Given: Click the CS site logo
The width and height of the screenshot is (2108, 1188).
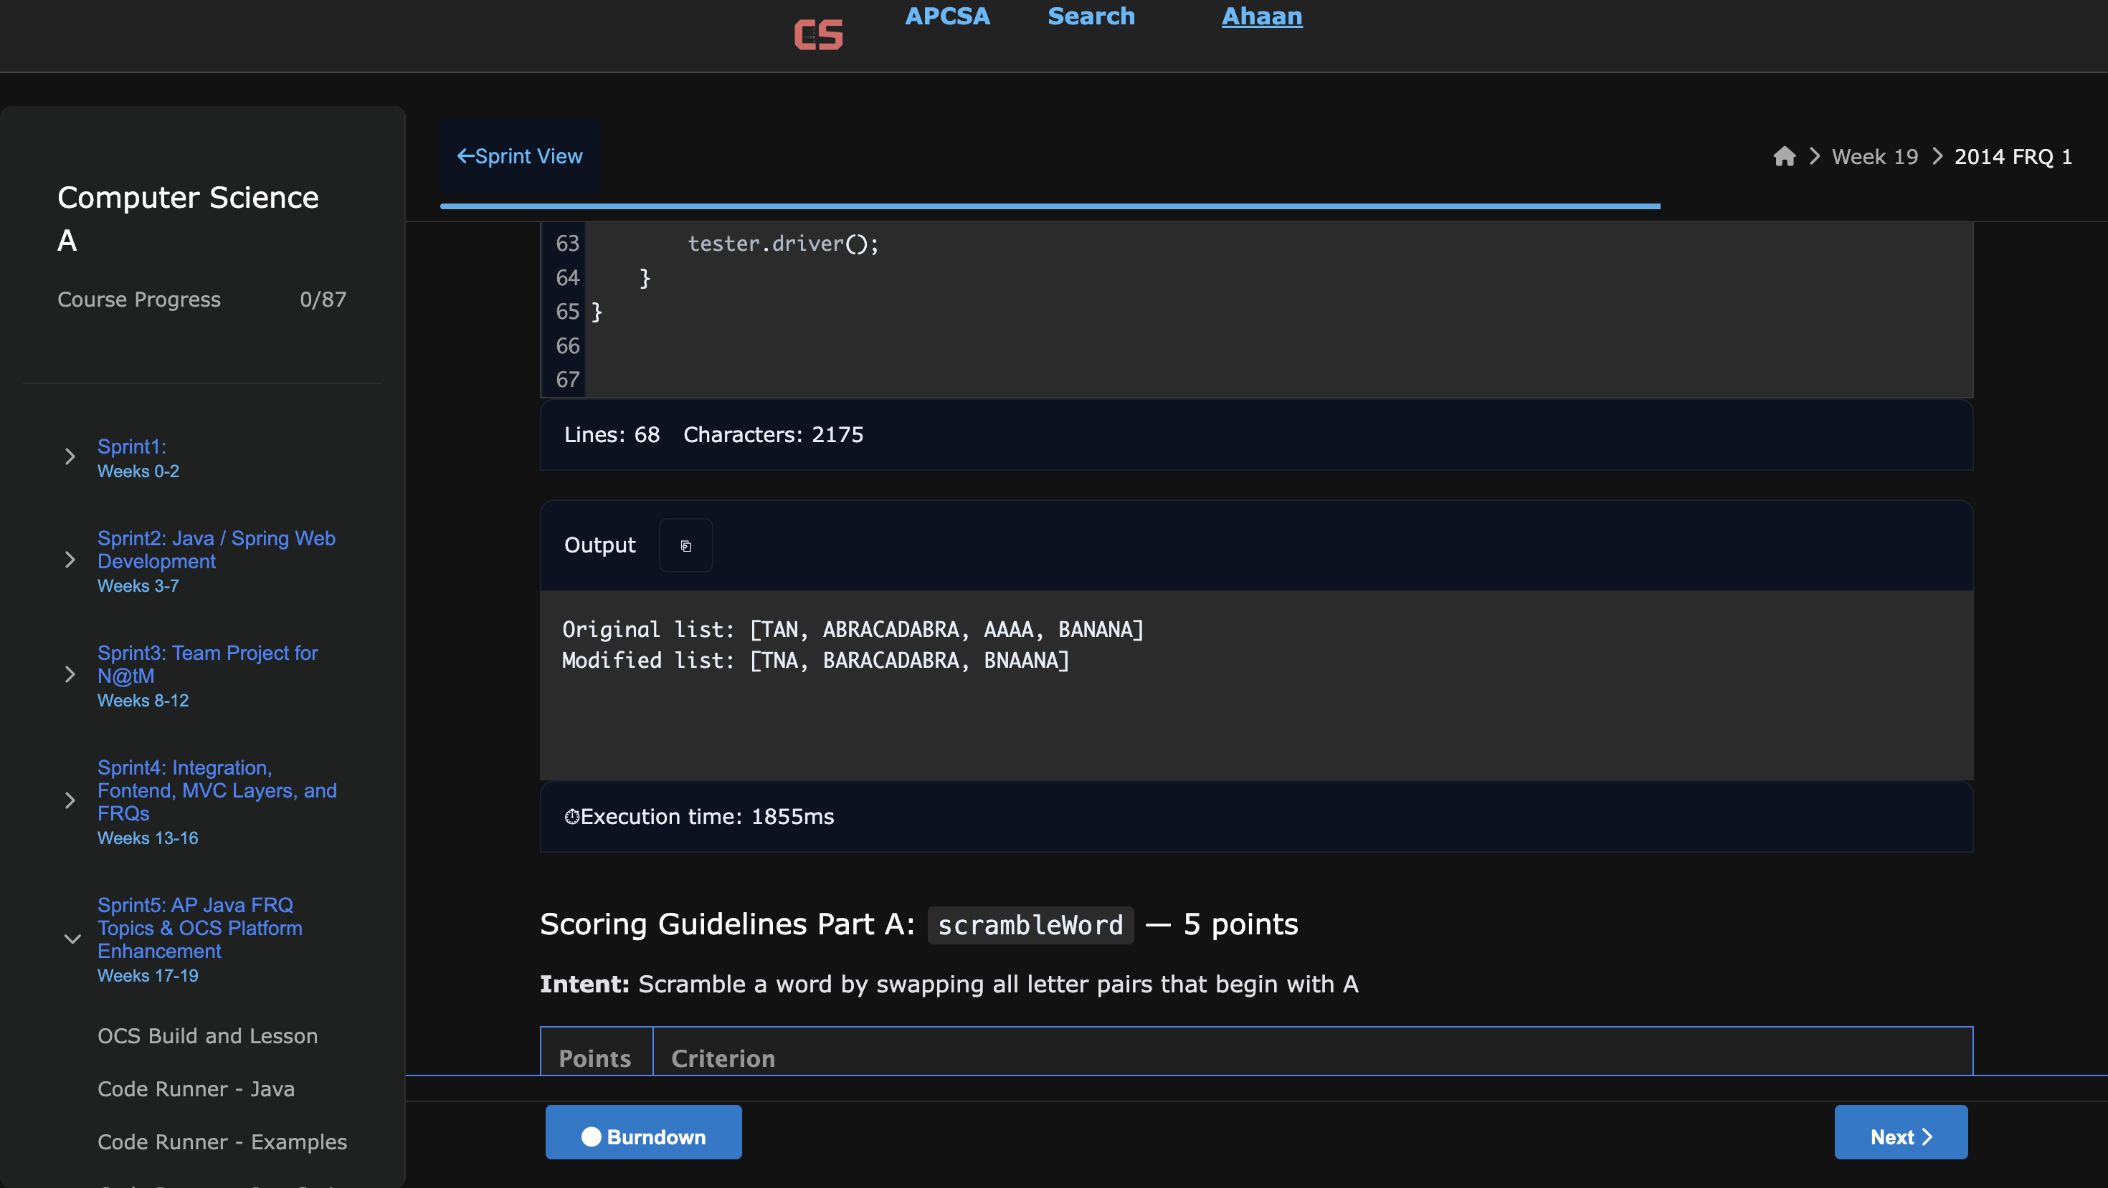Looking at the screenshot, I should [x=817, y=34].
